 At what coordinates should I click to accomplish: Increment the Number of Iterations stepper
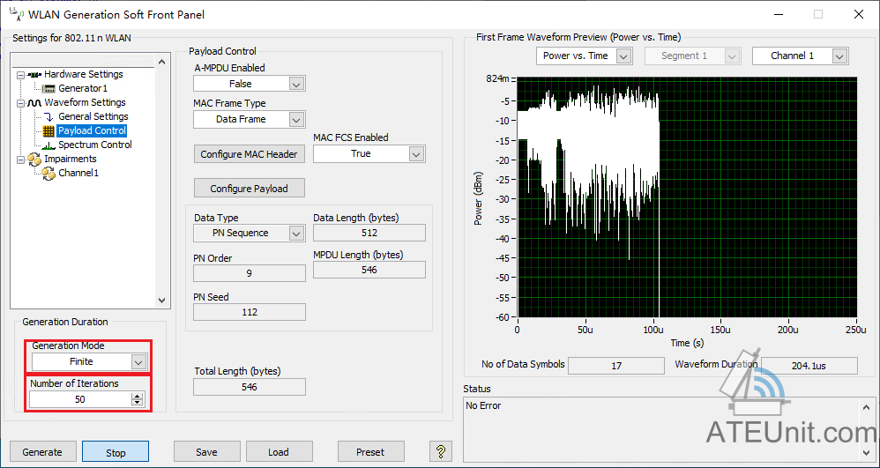(137, 397)
